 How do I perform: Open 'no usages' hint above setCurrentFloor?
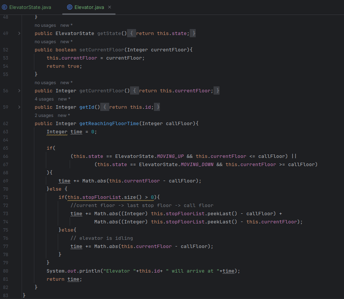coord(45,42)
